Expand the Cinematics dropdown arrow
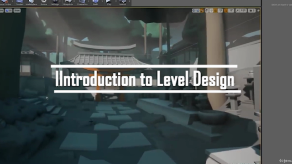This screenshot has height=164, width=292. pos(89,1)
